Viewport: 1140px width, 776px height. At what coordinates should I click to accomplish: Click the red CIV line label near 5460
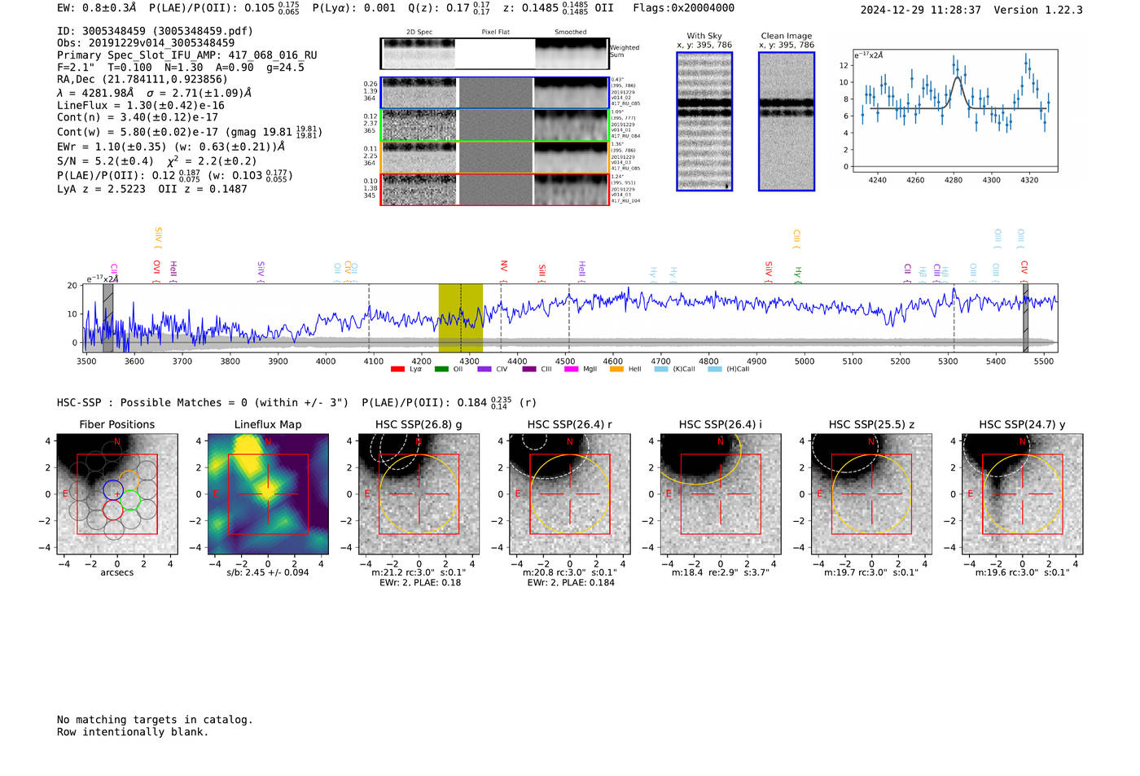(x=1024, y=271)
